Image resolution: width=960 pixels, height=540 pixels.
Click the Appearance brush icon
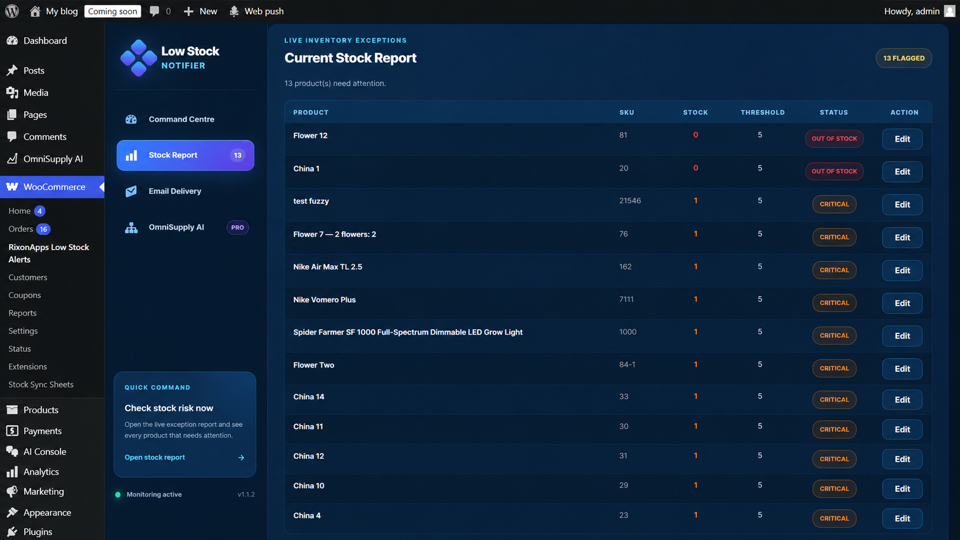coord(12,512)
